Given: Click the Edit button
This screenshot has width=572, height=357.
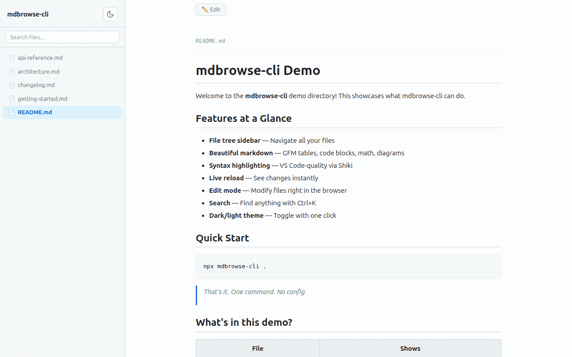Looking at the screenshot, I should point(211,9).
